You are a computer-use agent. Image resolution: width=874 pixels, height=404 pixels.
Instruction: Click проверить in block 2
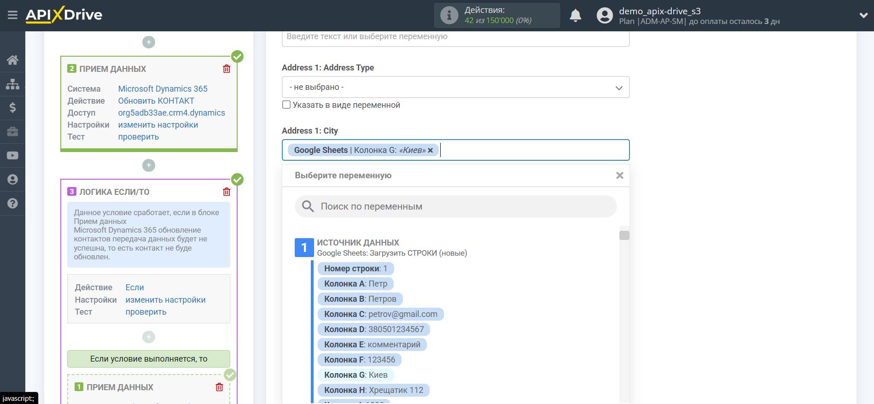pos(138,136)
